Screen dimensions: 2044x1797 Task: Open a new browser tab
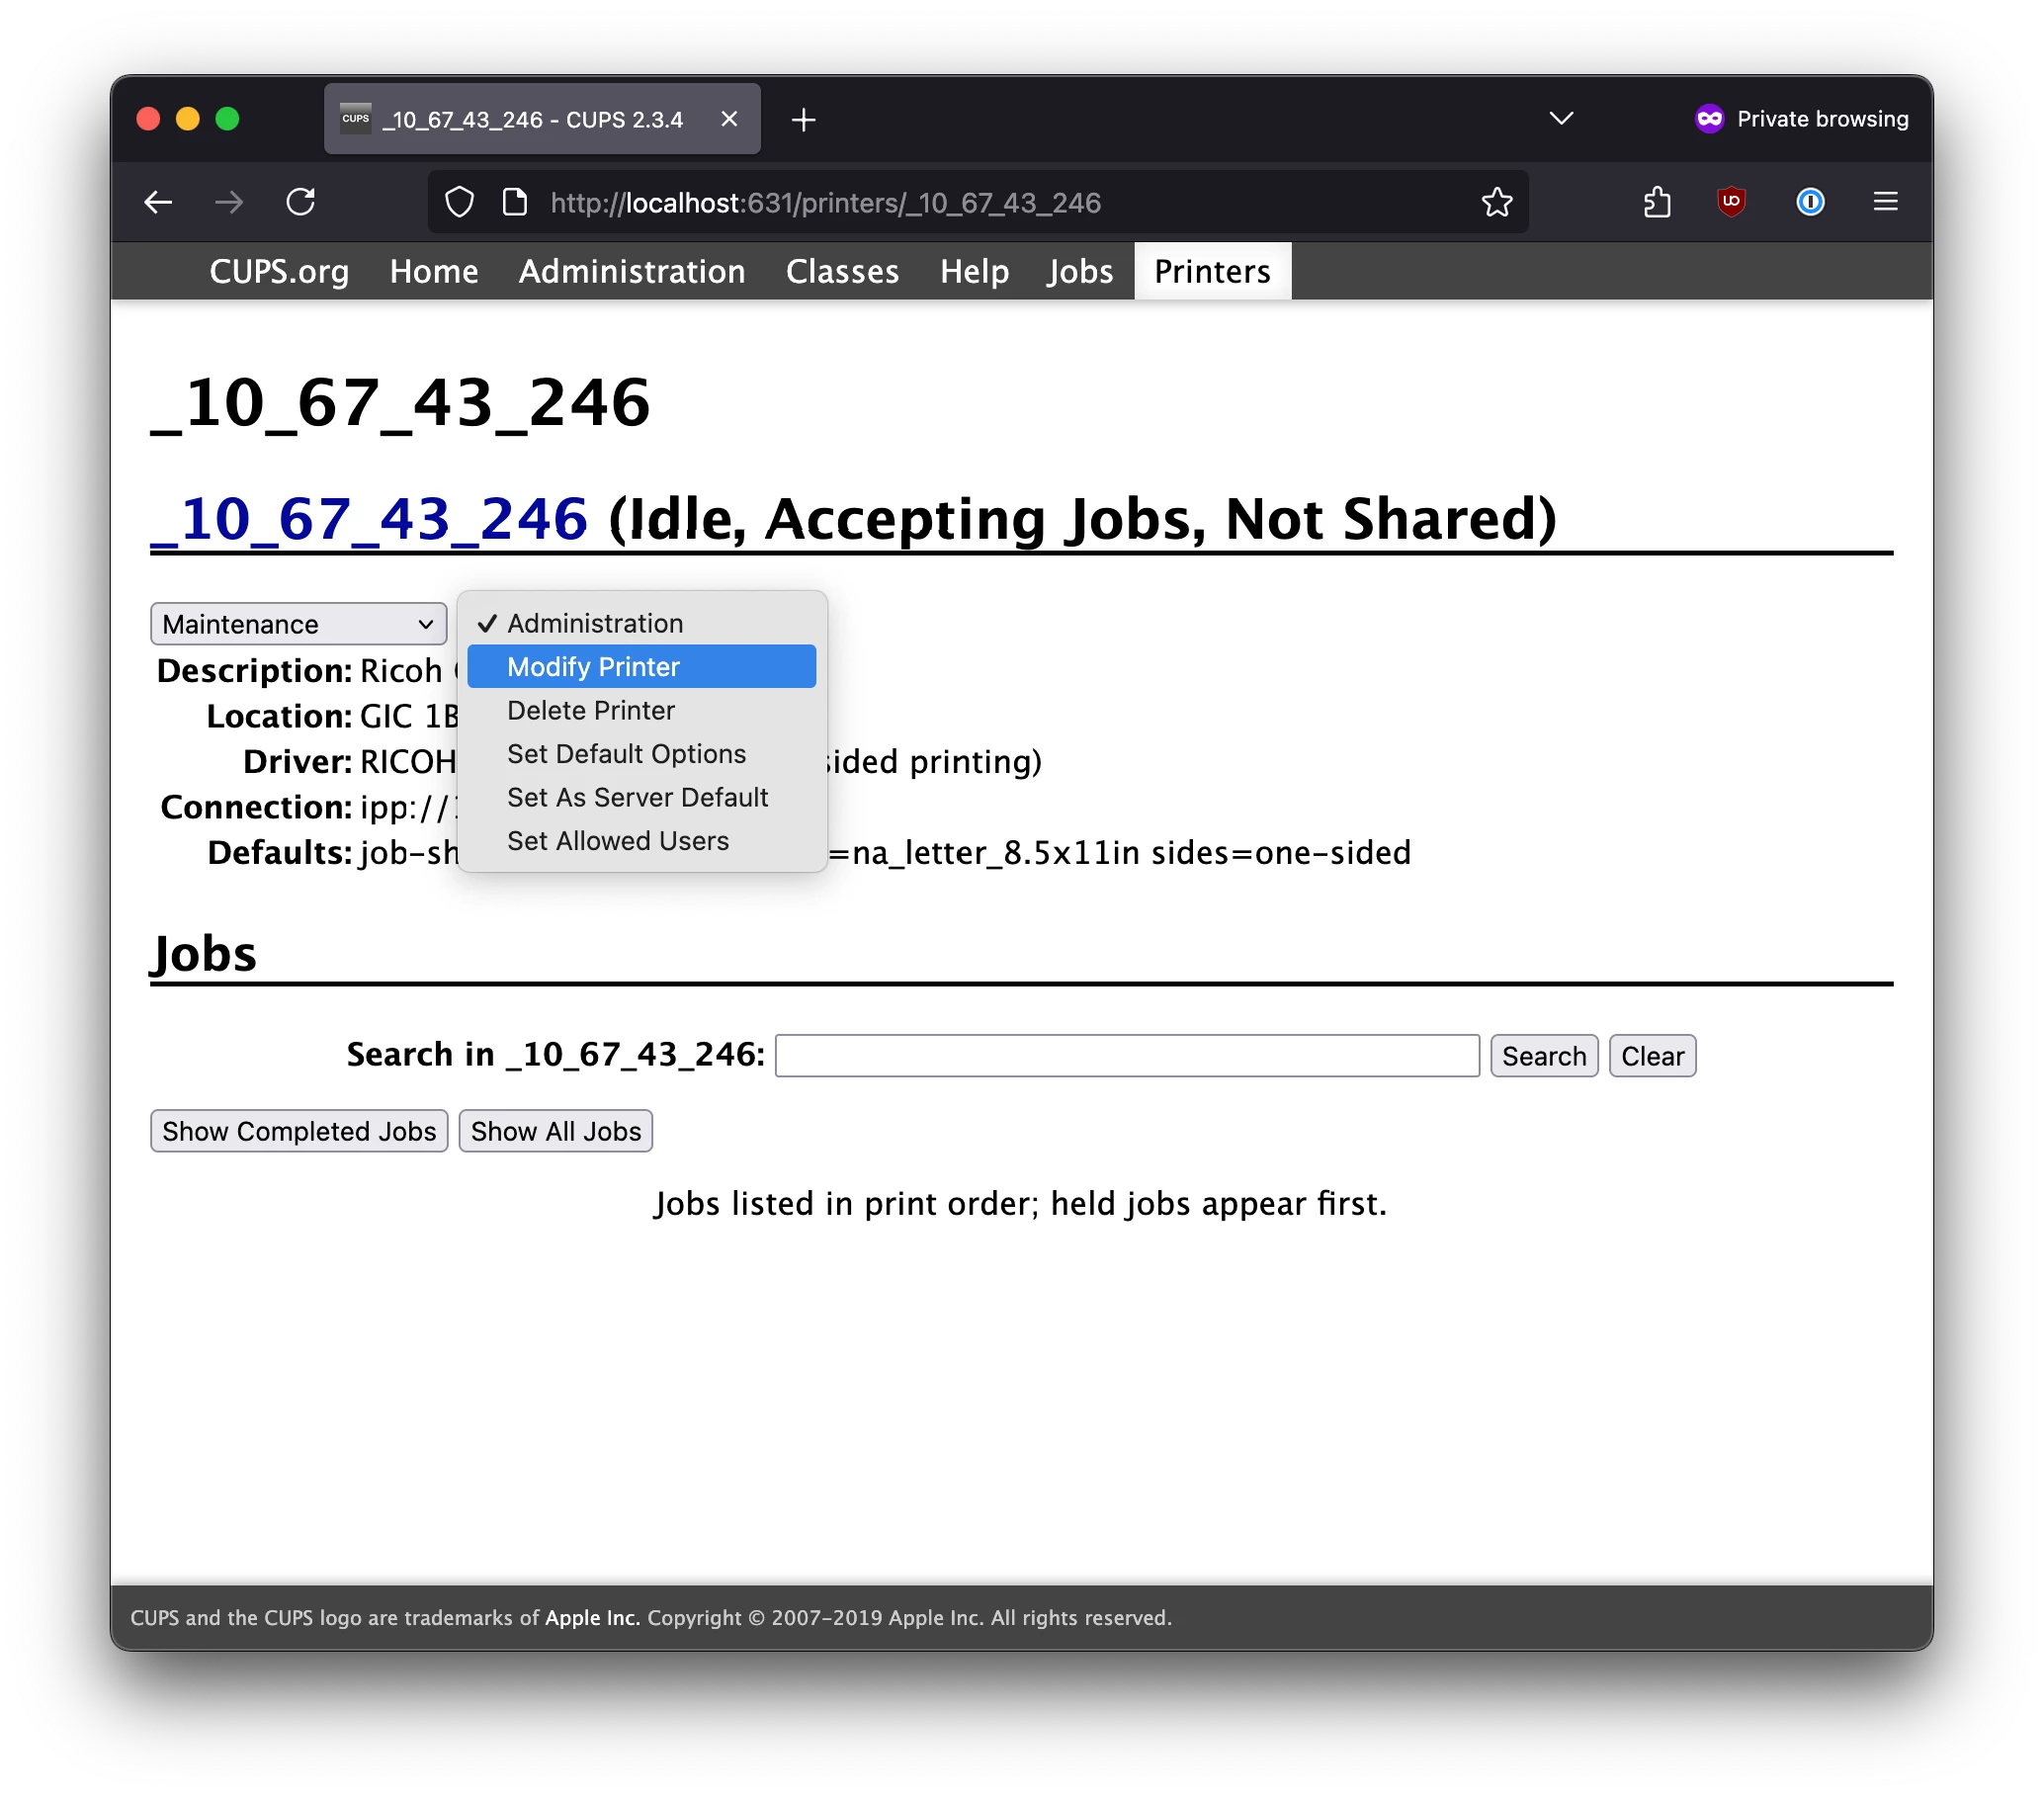pyautogui.click(x=803, y=120)
